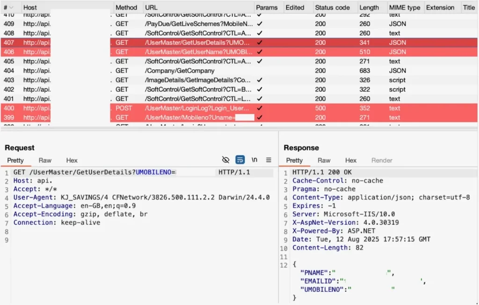Screen dimensions: 479x305
Task: Toggle the hide non-printable characters eye icon
Action: point(225,160)
